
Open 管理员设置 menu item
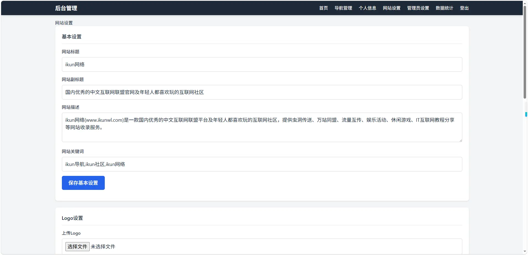pos(418,8)
